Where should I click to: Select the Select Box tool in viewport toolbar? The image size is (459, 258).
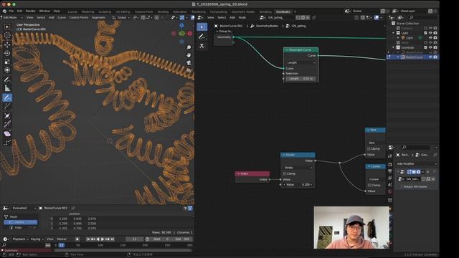[7, 27]
